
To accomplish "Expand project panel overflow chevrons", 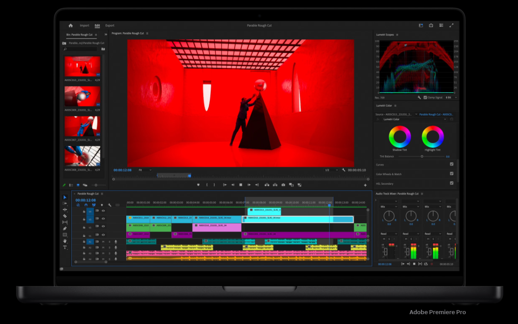I will (106, 34).
